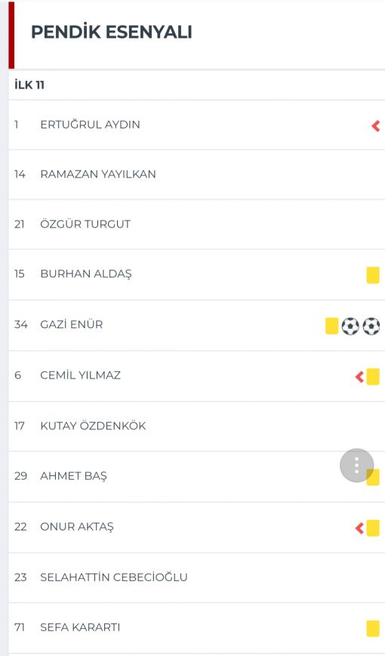Click the substitution arrow beside Cemil Yılmaz
Image resolution: width=385 pixels, height=656 pixels.
coord(359,377)
